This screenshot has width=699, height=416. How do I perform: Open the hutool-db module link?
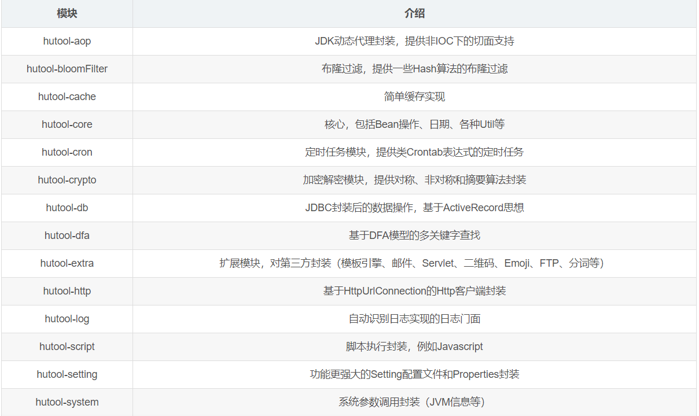point(65,208)
